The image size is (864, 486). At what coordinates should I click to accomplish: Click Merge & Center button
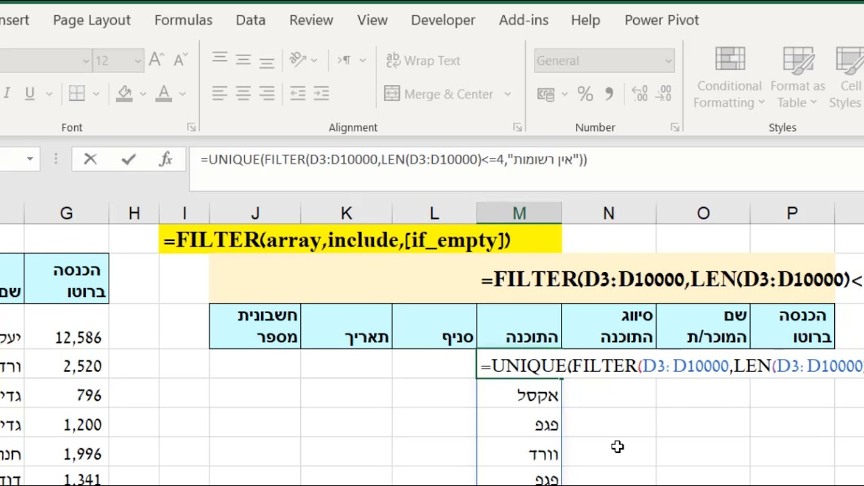pyautogui.click(x=439, y=94)
